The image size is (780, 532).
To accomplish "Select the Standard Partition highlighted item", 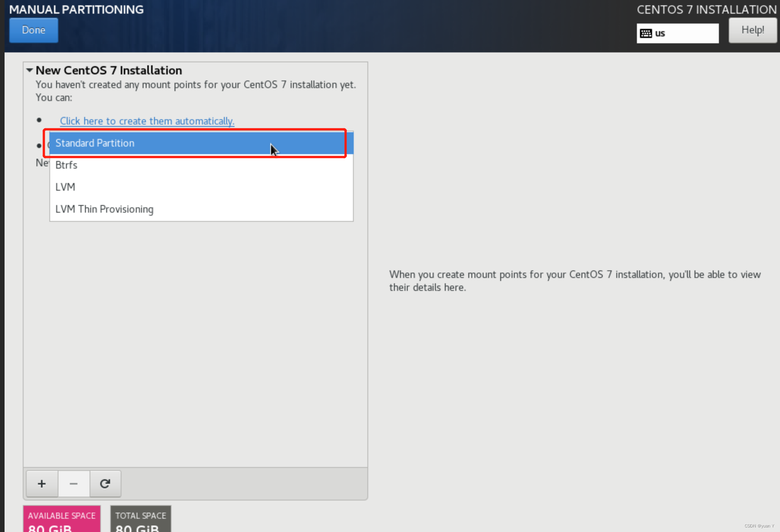I will coord(197,143).
